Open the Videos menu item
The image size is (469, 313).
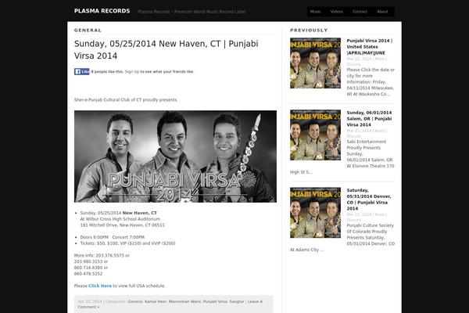336,12
